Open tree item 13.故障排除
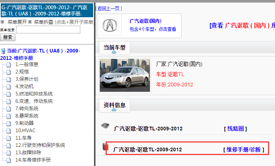Screen dimensions: 275x166 [28, 153]
